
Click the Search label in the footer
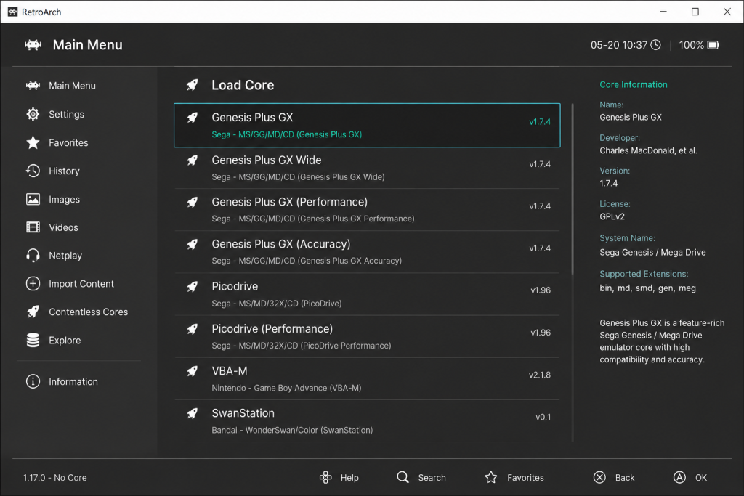tap(432, 478)
